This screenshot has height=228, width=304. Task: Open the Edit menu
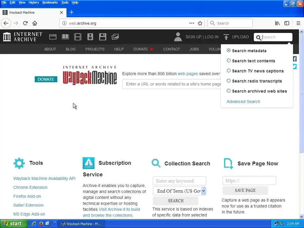point(12,2)
